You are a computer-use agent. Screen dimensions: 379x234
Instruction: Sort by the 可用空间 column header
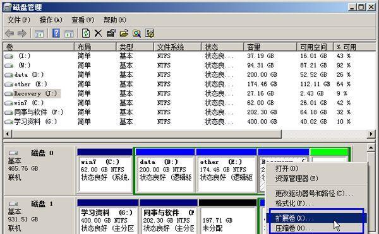[x=315, y=47]
